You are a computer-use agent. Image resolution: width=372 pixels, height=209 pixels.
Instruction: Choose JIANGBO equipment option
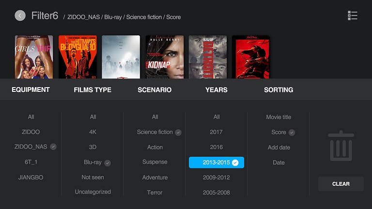tap(31, 177)
